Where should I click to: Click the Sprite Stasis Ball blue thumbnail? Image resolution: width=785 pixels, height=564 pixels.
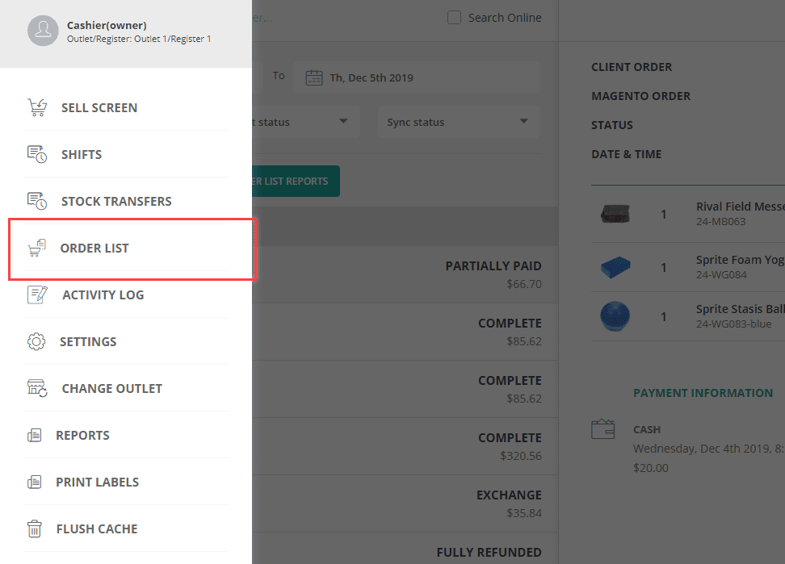click(615, 315)
